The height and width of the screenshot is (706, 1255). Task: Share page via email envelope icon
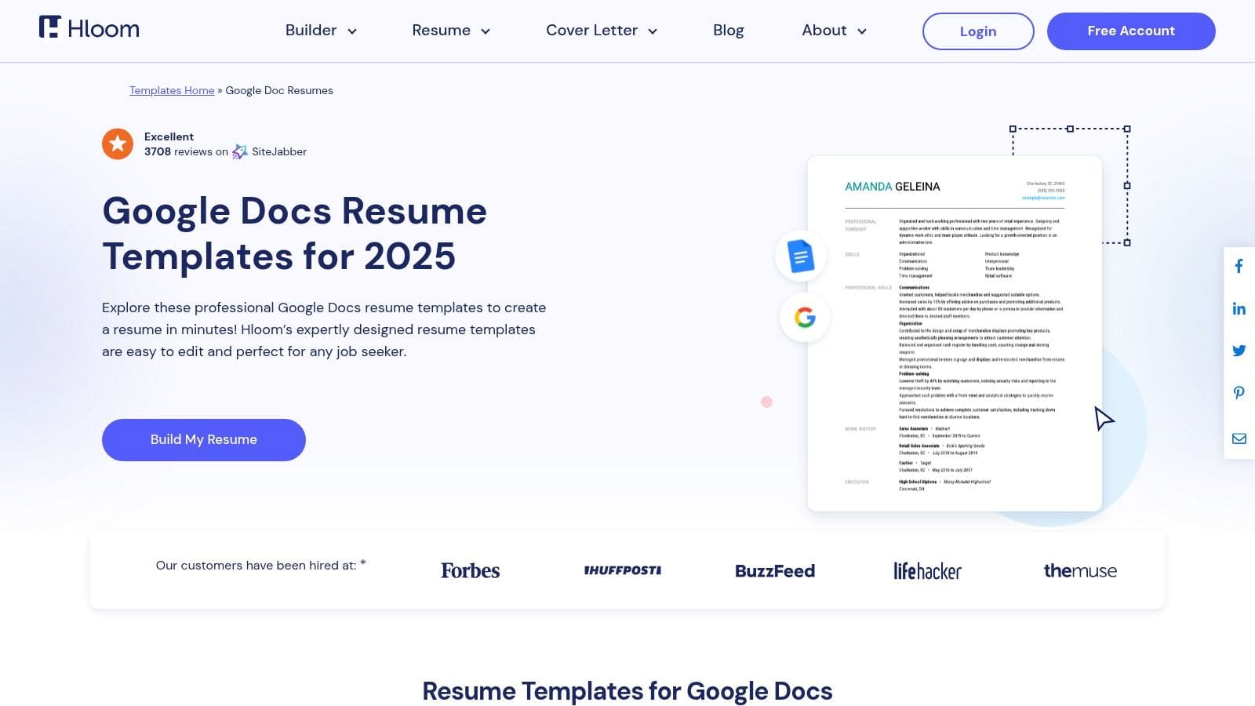pos(1239,439)
